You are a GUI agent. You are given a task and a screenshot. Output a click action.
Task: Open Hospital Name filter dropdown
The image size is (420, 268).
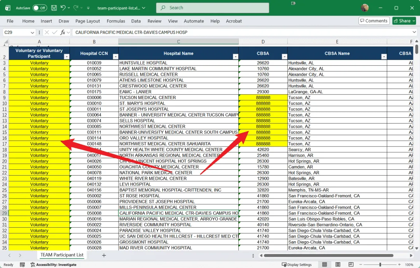235,57
